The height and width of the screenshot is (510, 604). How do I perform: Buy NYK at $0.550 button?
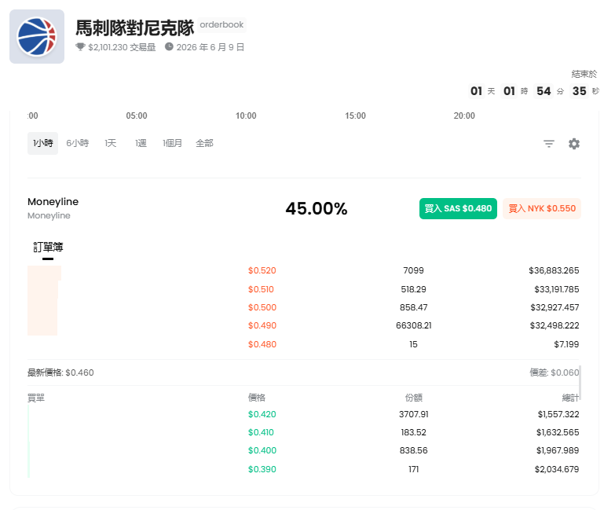tap(542, 208)
